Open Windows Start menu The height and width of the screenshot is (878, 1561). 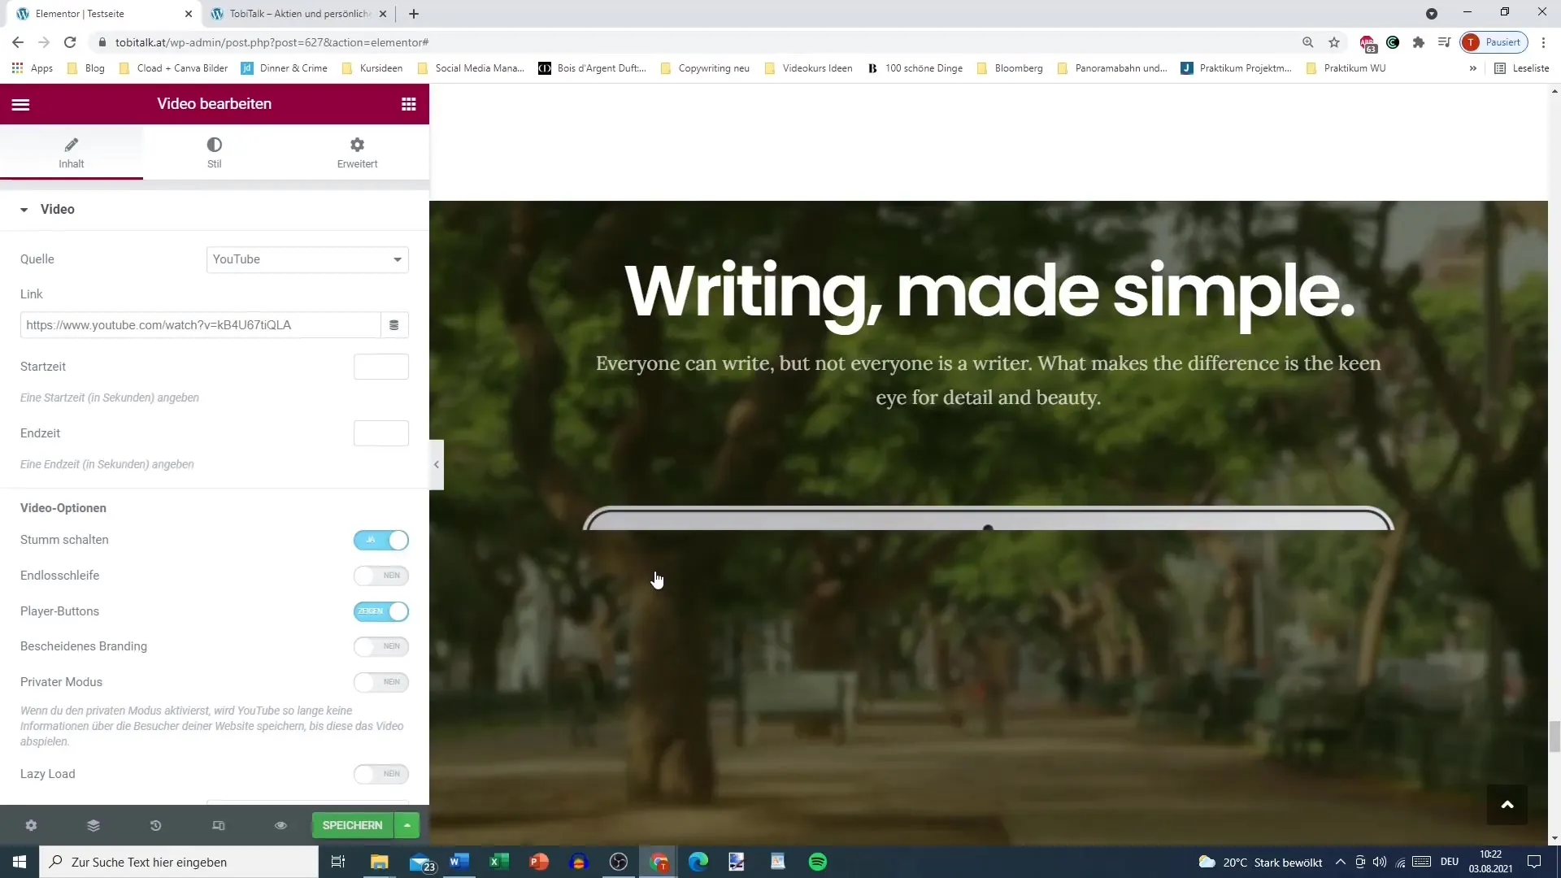click(20, 862)
